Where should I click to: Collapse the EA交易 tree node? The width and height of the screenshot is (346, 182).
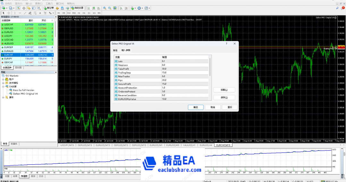[x=3, y=87]
